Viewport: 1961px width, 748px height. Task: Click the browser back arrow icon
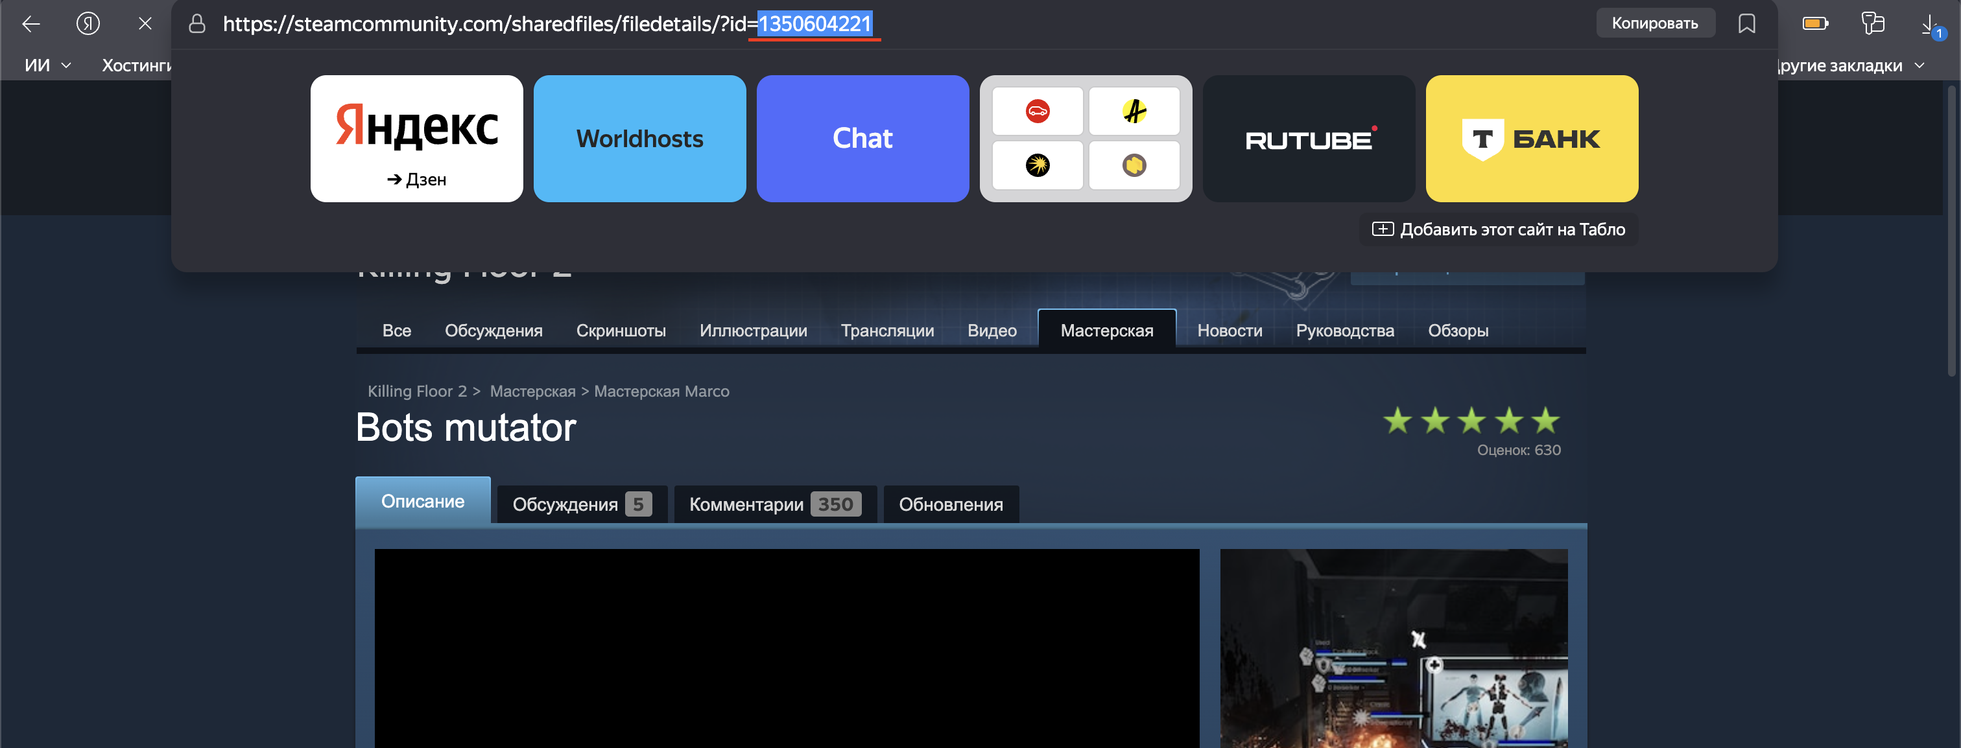pyautogui.click(x=31, y=23)
